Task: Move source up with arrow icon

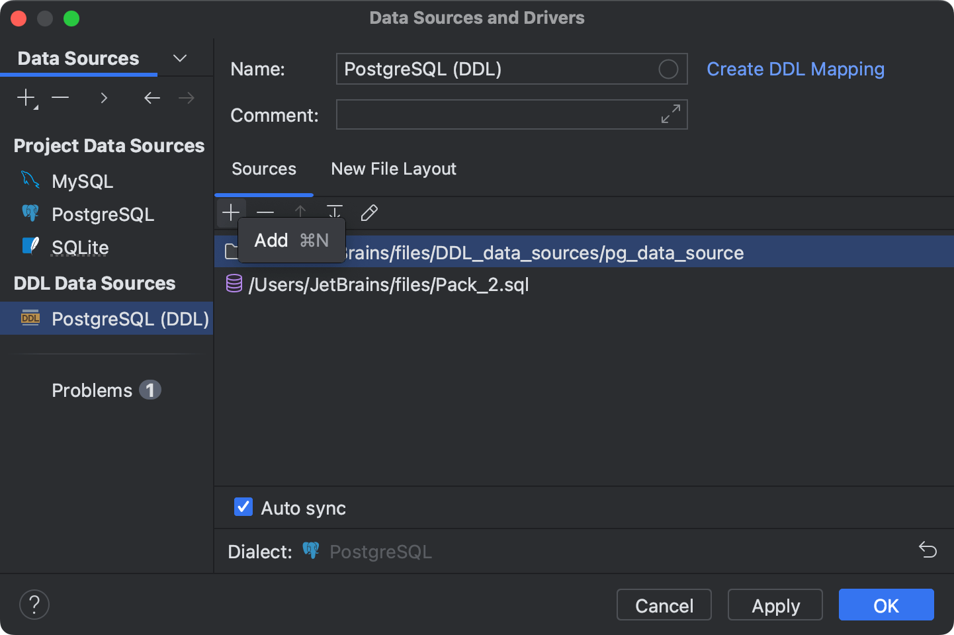Action: [300, 212]
